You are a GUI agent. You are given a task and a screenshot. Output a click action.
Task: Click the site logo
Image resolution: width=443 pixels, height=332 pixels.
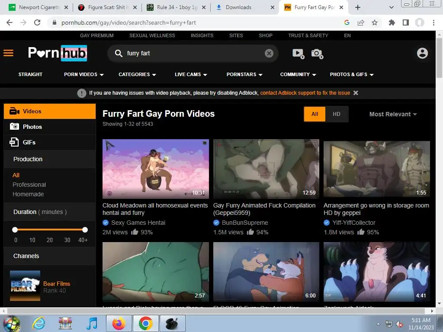[x=58, y=53]
